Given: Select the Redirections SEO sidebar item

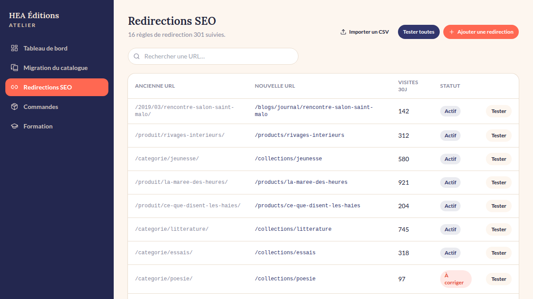Looking at the screenshot, I should pos(57,87).
